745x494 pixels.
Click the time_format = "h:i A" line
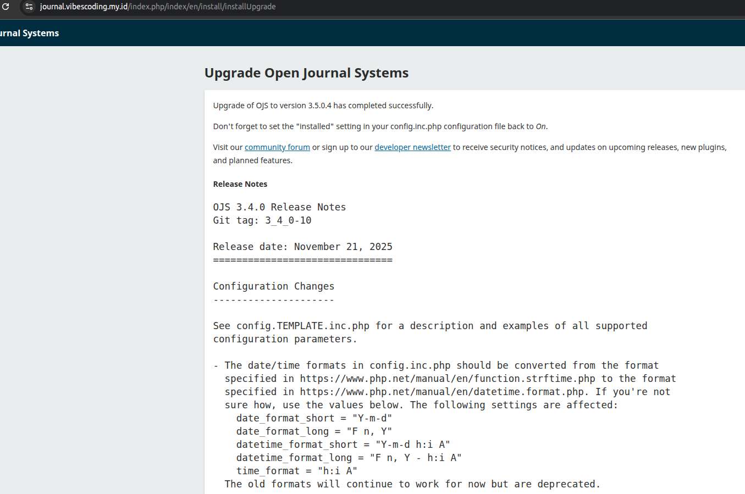(297, 471)
